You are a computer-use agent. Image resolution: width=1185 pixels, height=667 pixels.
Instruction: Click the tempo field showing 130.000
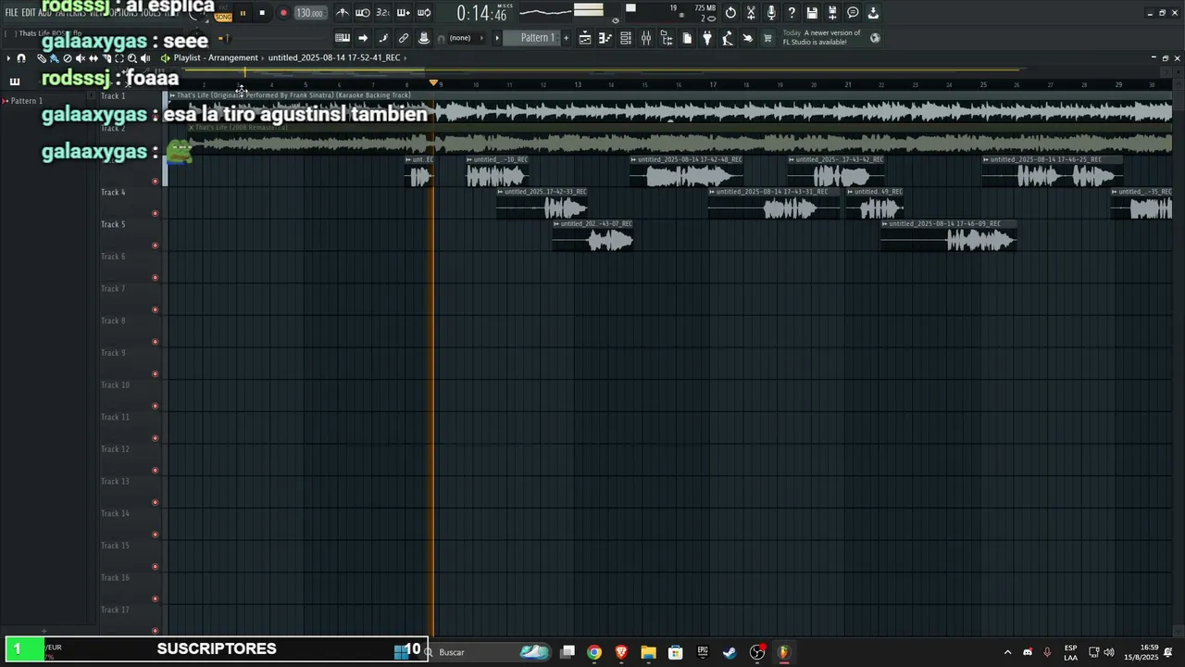[x=309, y=13]
